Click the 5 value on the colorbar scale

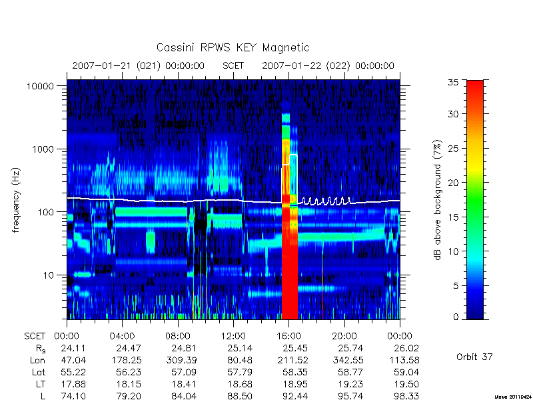(x=456, y=286)
